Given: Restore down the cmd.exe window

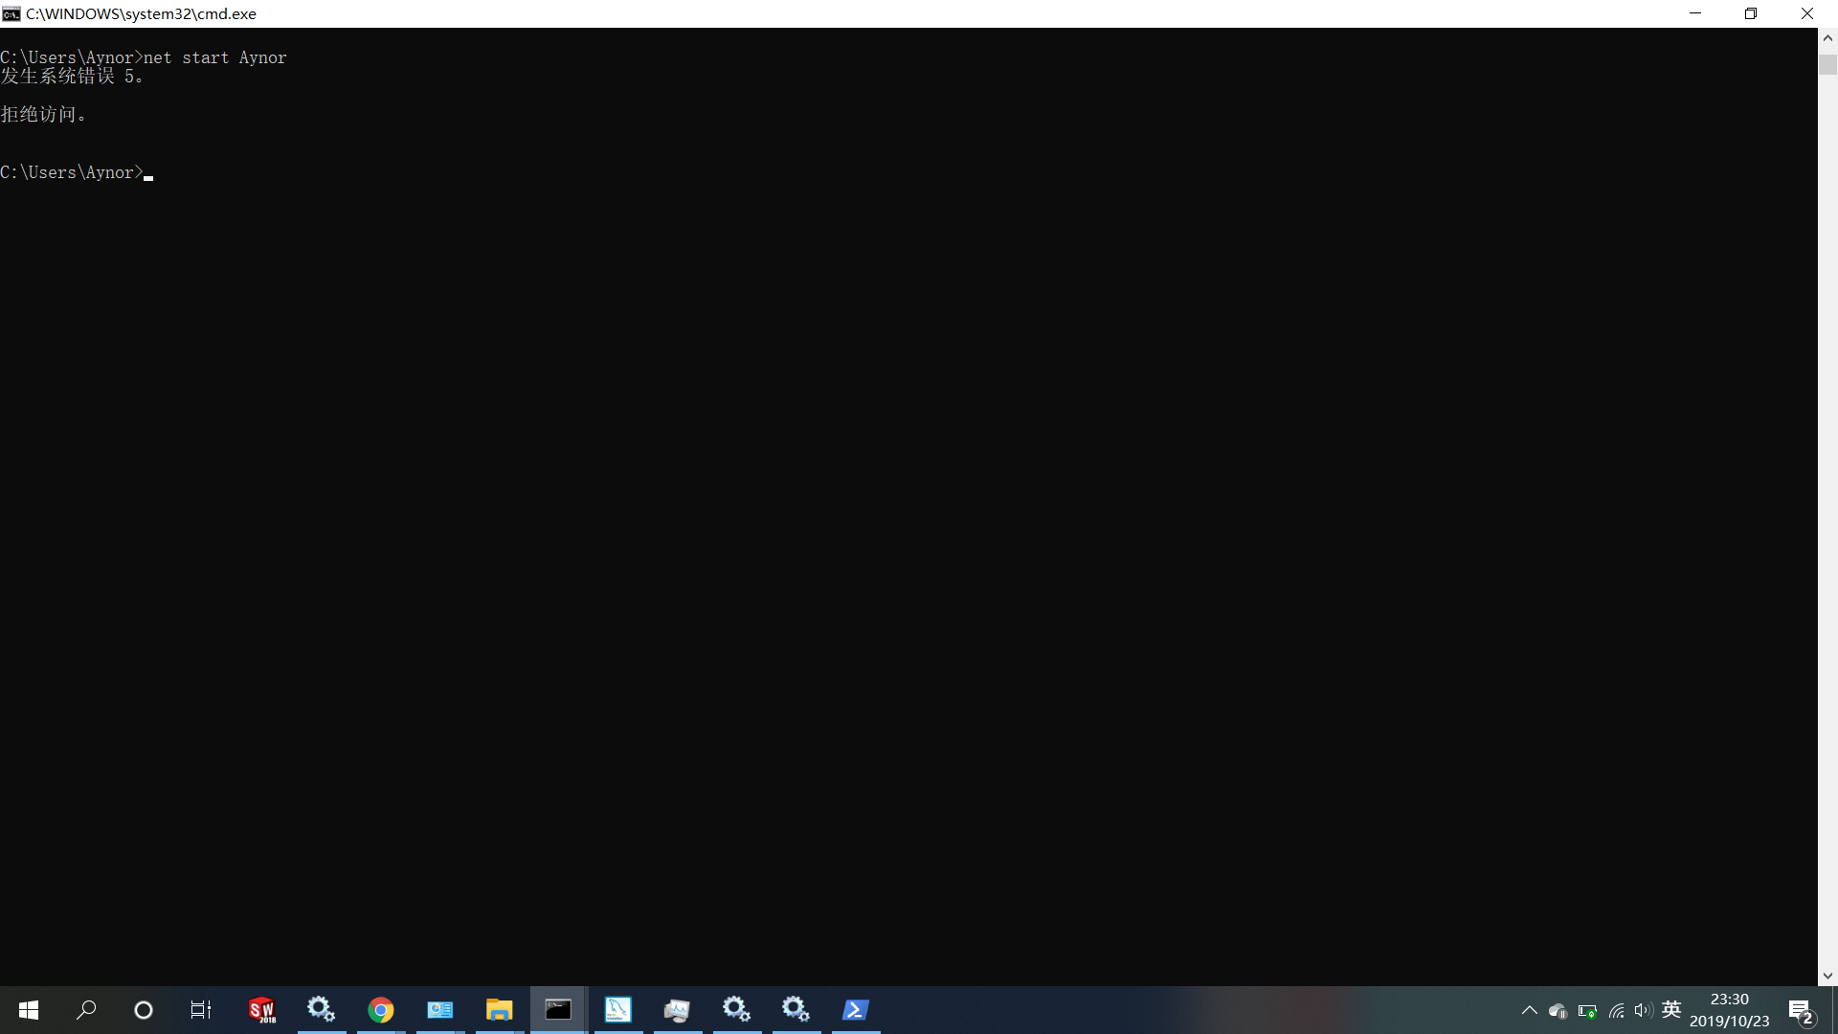Looking at the screenshot, I should pyautogui.click(x=1751, y=13).
